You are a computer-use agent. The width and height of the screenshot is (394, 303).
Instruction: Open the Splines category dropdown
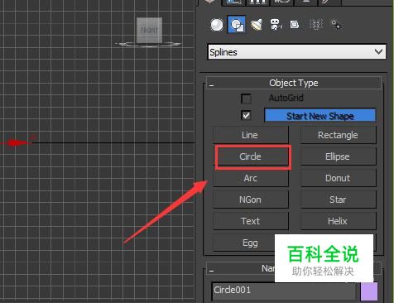pyautogui.click(x=296, y=52)
